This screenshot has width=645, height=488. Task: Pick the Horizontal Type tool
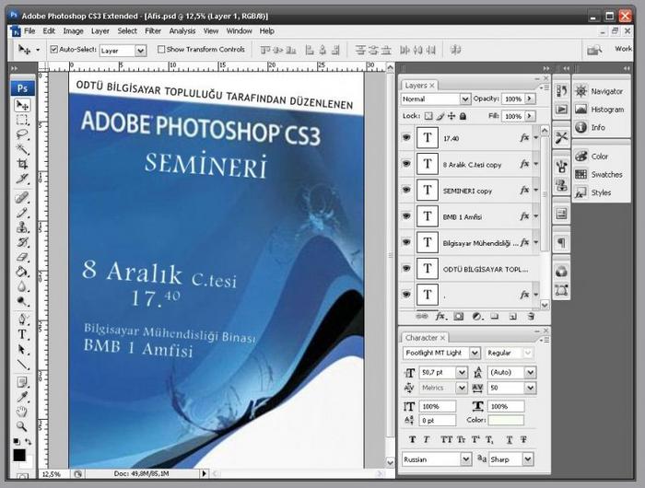pos(22,335)
